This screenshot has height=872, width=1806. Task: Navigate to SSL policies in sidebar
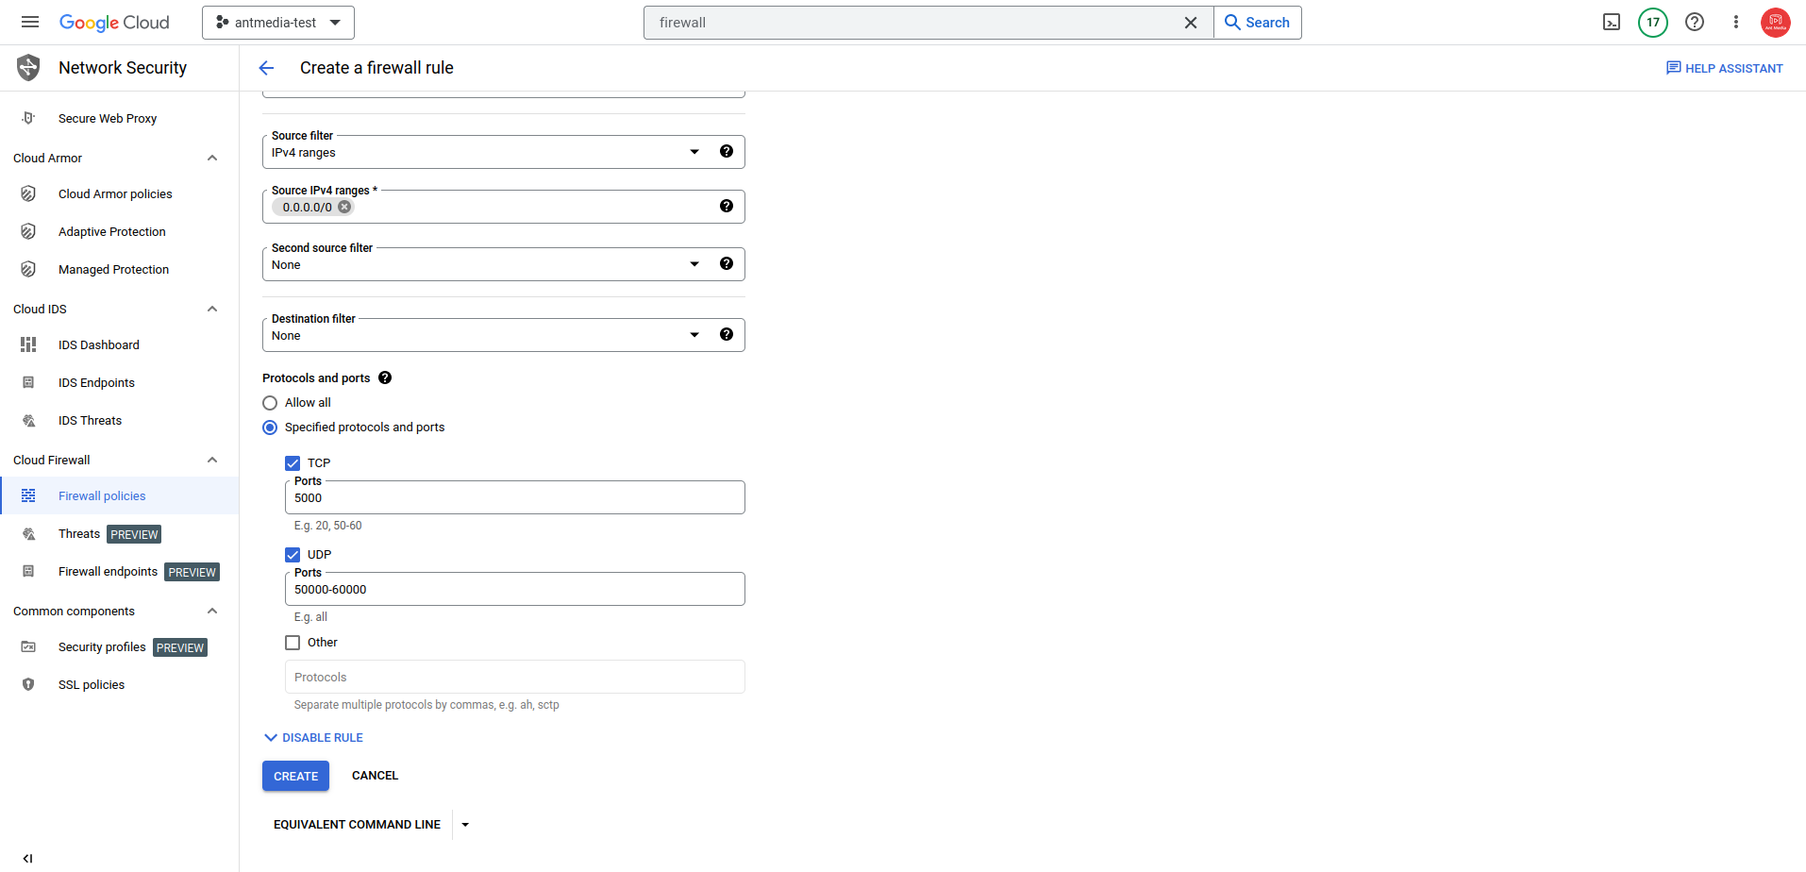coord(92,684)
